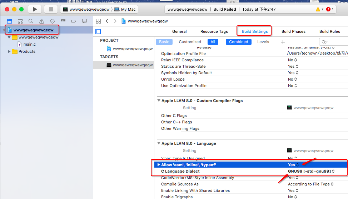Select Combined view of settings
The image size is (348, 199).
[x=239, y=42]
